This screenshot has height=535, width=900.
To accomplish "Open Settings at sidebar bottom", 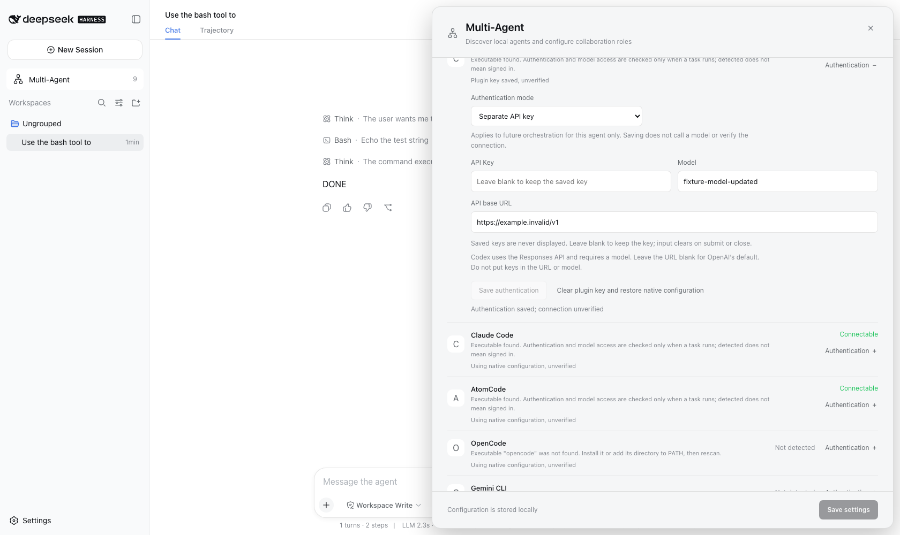I will point(31,521).
